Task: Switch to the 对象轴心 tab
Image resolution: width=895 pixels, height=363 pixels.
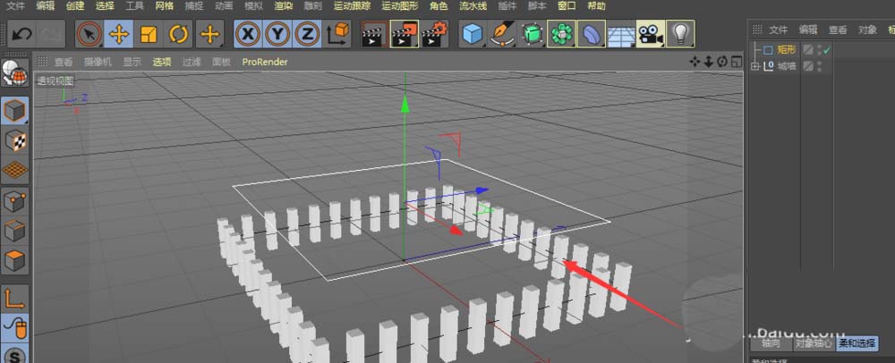Action: coord(814,343)
